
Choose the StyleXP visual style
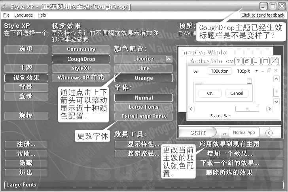coord(81,68)
